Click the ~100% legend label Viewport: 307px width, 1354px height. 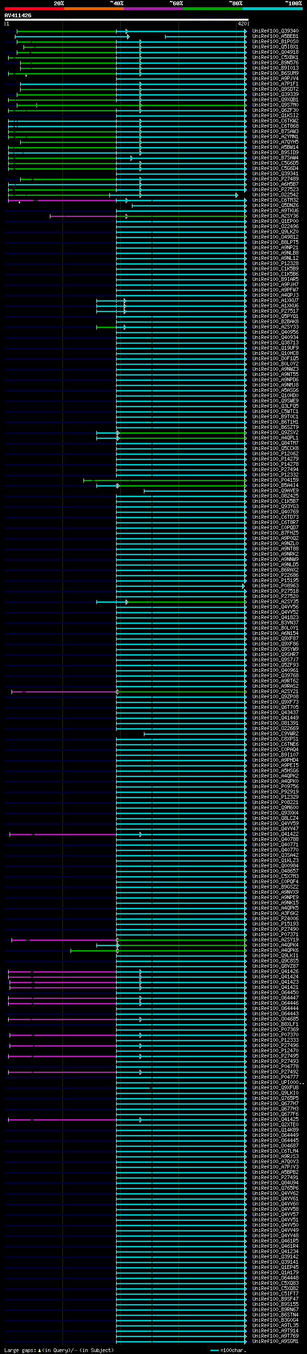294,3
